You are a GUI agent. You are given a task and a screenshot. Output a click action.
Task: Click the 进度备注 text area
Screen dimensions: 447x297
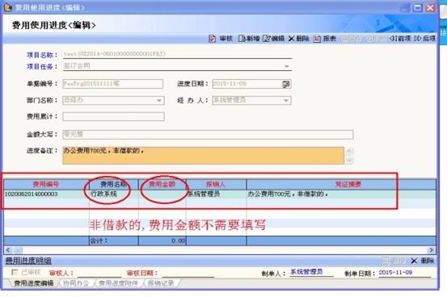[203, 156]
